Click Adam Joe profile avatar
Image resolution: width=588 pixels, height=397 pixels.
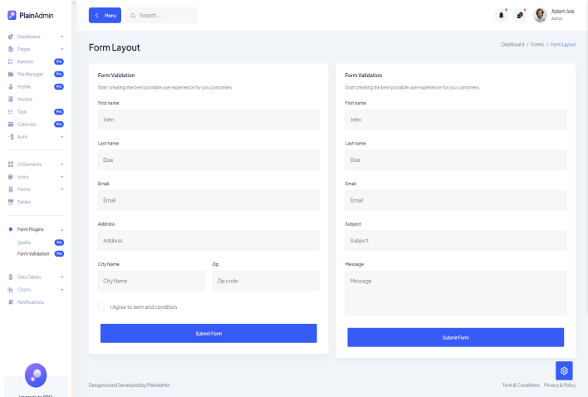tap(540, 15)
